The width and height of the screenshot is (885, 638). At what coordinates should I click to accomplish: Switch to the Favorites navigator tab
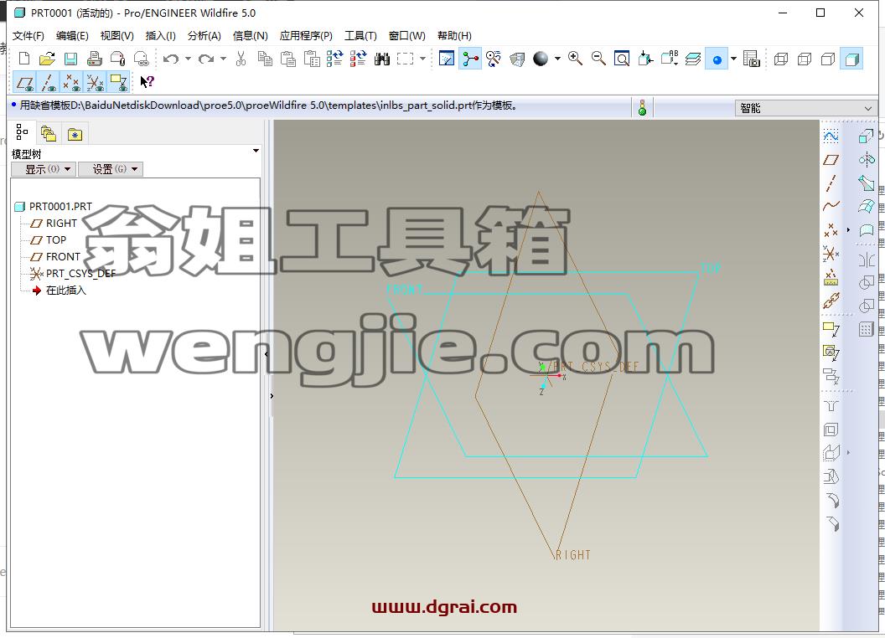click(x=75, y=134)
